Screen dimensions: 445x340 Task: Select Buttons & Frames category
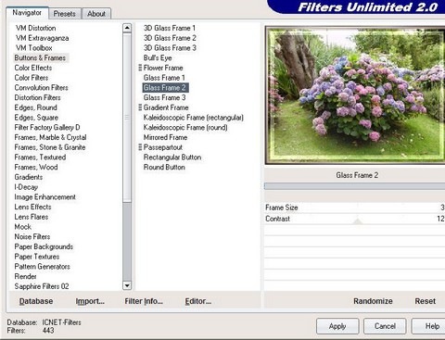pyautogui.click(x=40, y=57)
